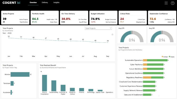
Task: Open the Insights tab
Action: tap(56, 2)
